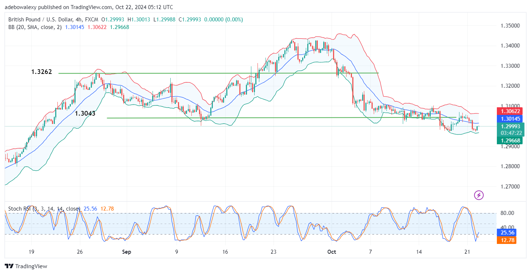Click the blue 1.30145 basis price tag
The width and height of the screenshot is (531, 274).
[509, 118]
